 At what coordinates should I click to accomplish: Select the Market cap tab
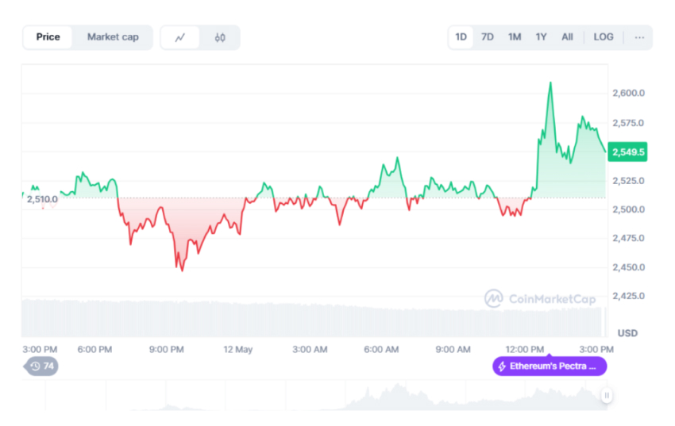113,37
